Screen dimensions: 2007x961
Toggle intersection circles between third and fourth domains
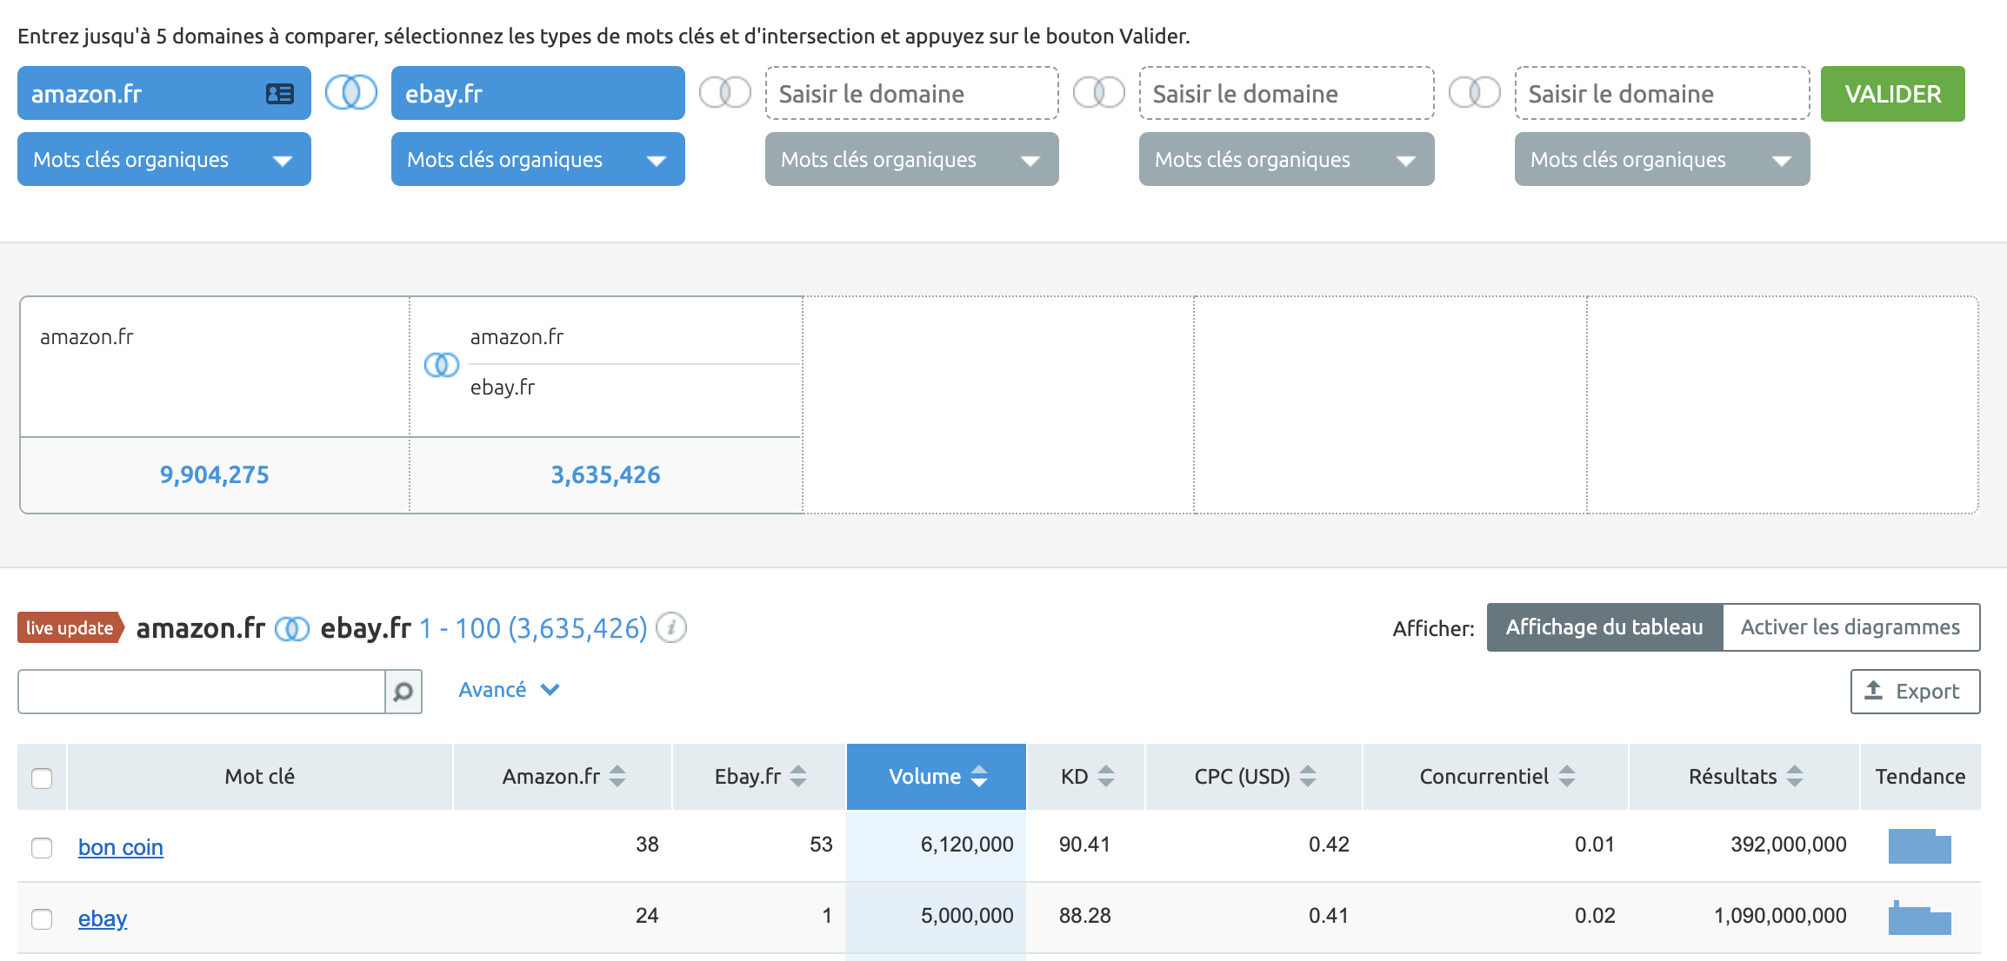pyautogui.click(x=1099, y=92)
